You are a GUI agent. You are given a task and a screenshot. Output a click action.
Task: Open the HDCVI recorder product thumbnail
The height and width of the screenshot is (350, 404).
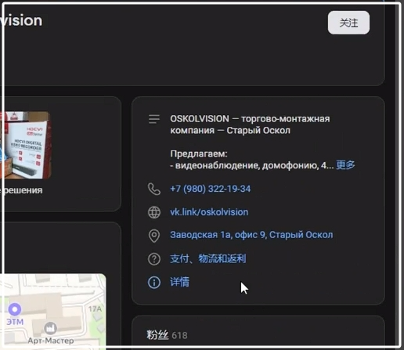(x=25, y=145)
